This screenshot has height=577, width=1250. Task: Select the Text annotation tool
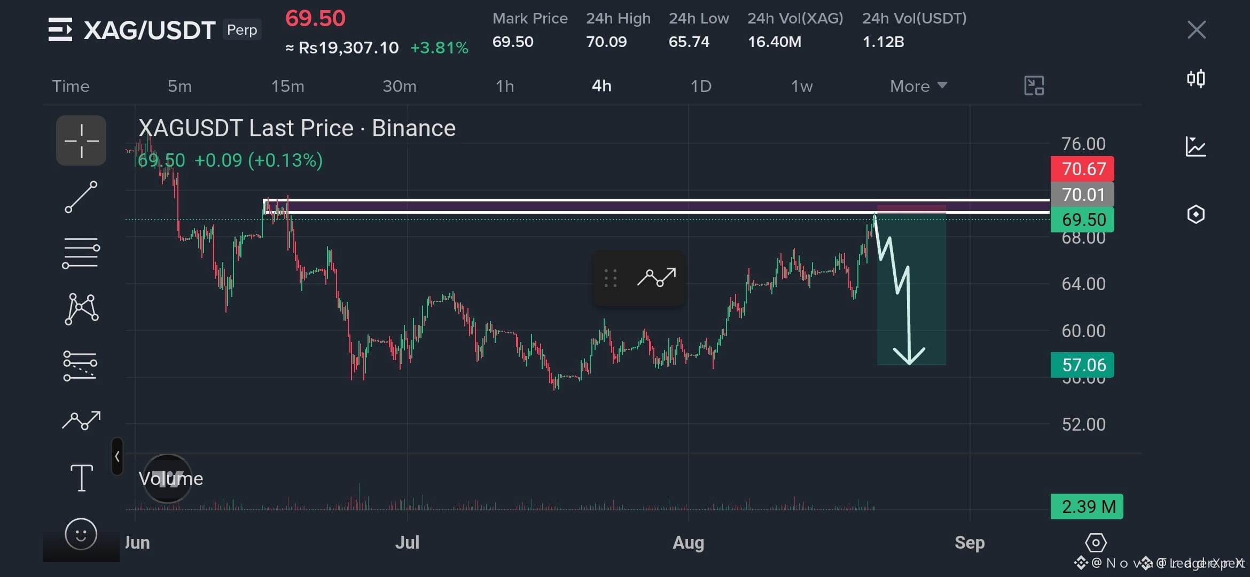(x=81, y=478)
